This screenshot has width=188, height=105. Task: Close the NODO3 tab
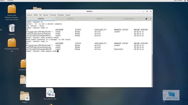click(x=112, y=19)
